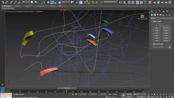This screenshot has width=174, height=98.
Task: Activate the Select and Scale tool
Action: (56, 2)
